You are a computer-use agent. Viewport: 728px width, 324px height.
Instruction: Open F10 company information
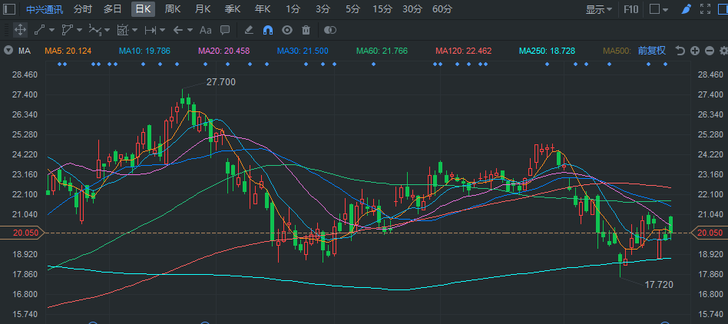pos(631,8)
